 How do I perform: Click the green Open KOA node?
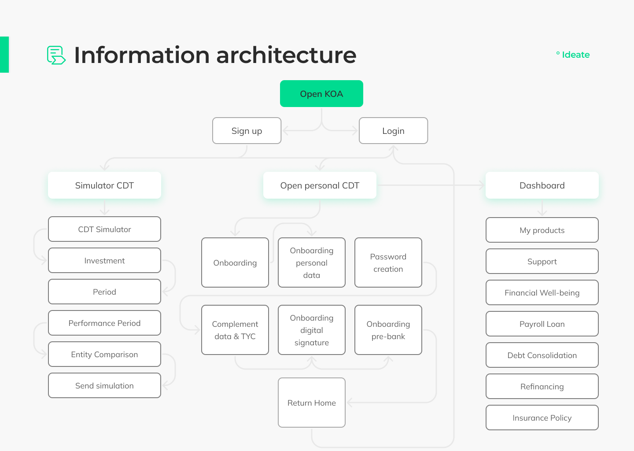tap(321, 94)
